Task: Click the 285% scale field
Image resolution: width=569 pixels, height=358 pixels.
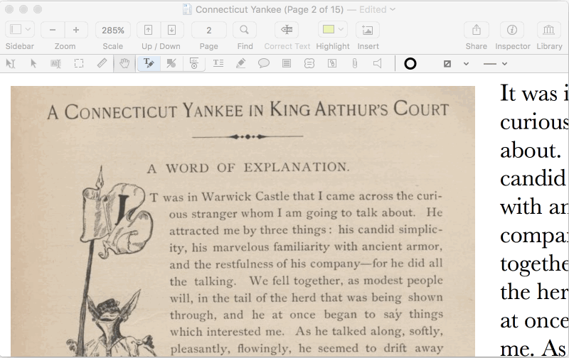Action: coord(113,30)
